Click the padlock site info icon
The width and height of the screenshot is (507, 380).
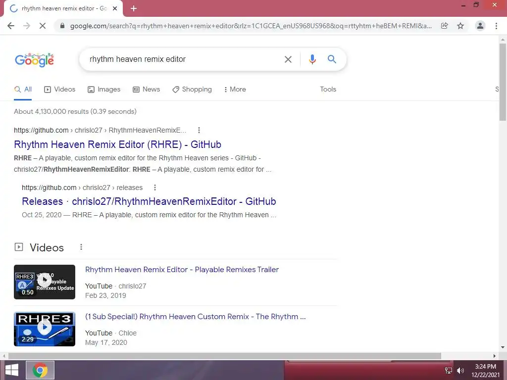point(62,26)
